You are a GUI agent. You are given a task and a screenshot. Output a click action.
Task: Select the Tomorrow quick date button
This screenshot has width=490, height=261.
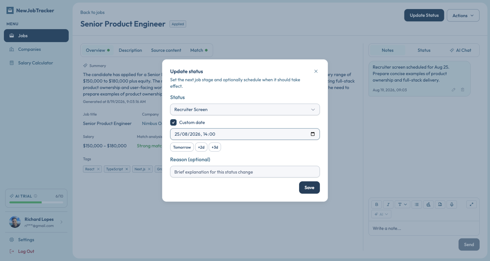coord(182,147)
